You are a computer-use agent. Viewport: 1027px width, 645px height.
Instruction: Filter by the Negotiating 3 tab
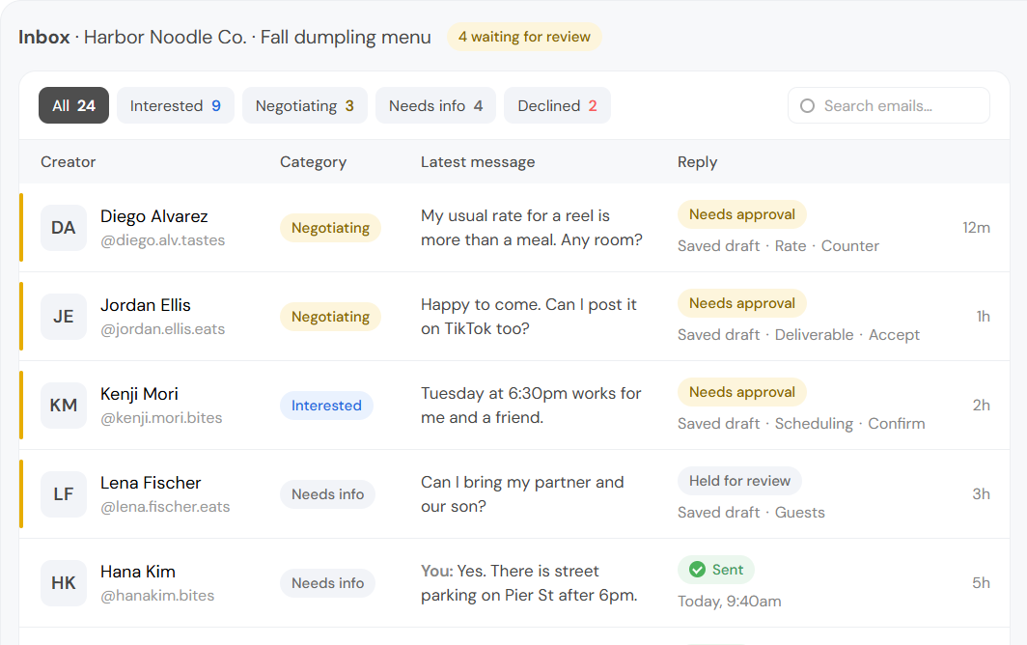coord(305,105)
